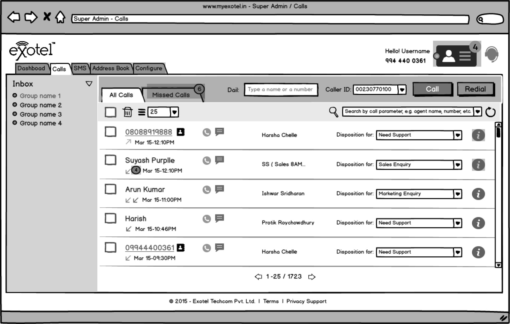This screenshot has width=510, height=324.
Task: Click phone icon in Arun Kumar row
Action: (x=207, y=190)
